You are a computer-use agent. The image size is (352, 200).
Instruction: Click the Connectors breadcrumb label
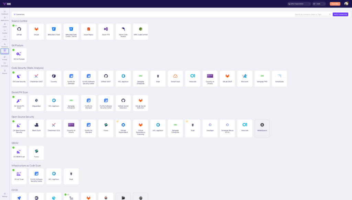click(20, 14)
